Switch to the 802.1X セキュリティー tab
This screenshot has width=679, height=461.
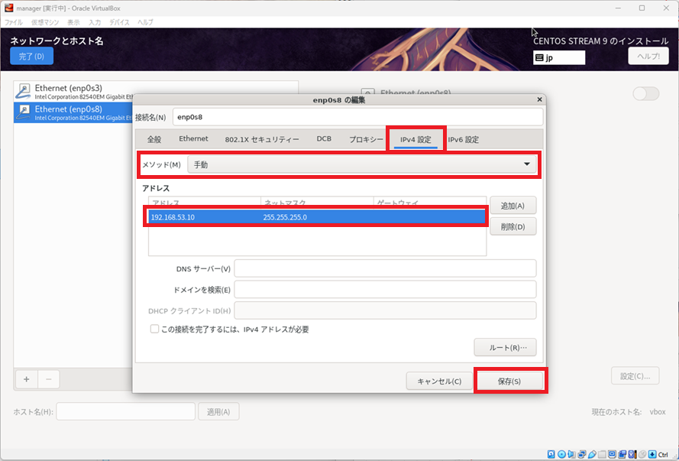pyautogui.click(x=262, y=139)
